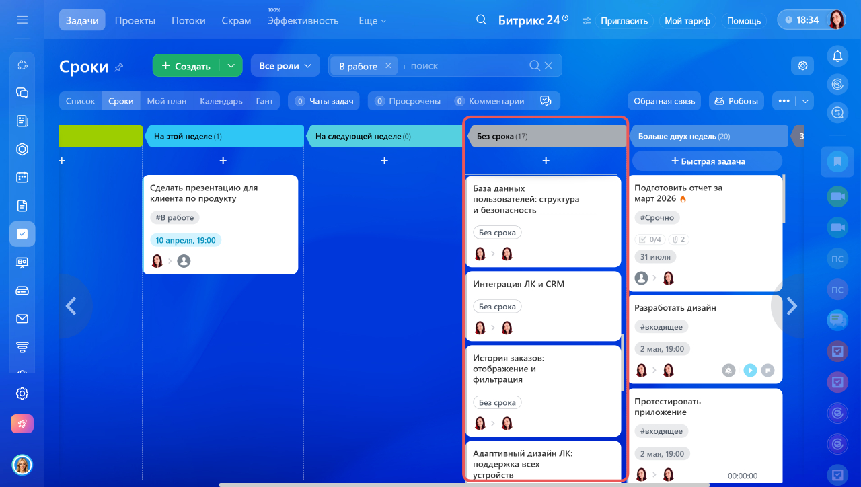Click the Роботы button
Image resolution: width=861 pixels, height=487 pixels.
pos(737,101)
